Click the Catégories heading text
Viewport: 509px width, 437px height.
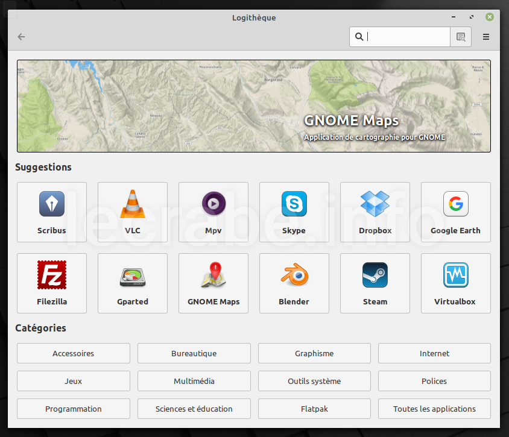point(40,328)
